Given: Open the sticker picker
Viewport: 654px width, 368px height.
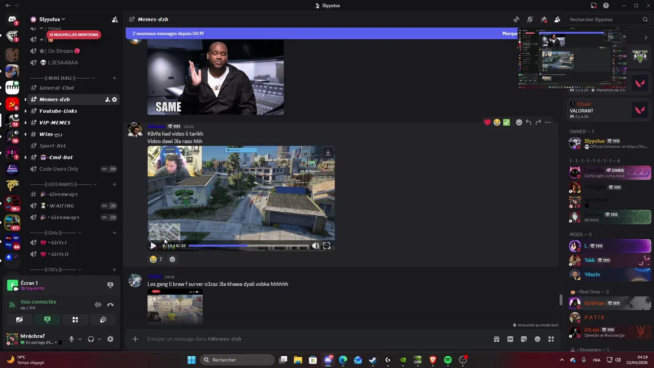Looking at the screenshot, I should point(524,339).
